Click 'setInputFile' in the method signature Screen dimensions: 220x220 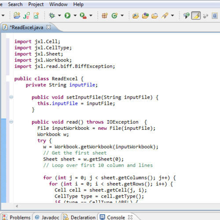[84, 97]
